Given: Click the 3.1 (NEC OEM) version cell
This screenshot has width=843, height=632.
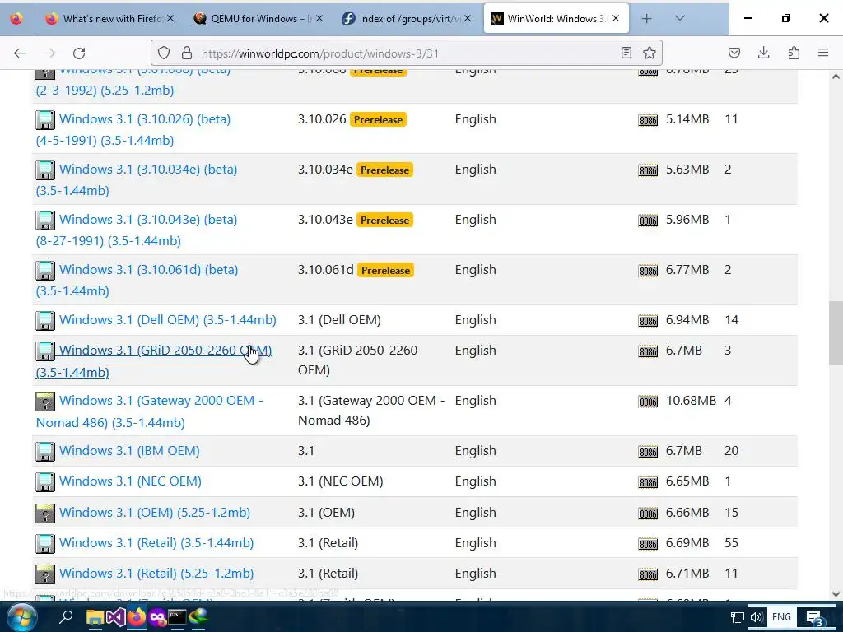Looking at the screenshot, I should [340, 481].
